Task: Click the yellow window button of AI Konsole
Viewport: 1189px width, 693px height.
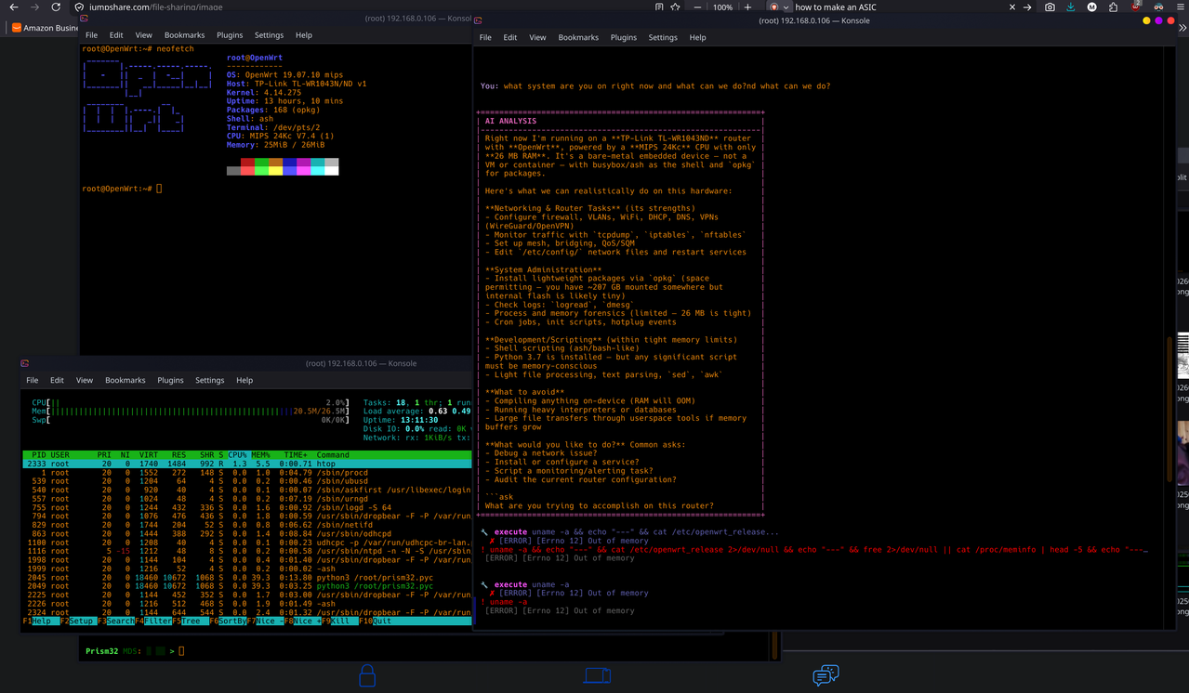Action: (x=1146, y=20)
